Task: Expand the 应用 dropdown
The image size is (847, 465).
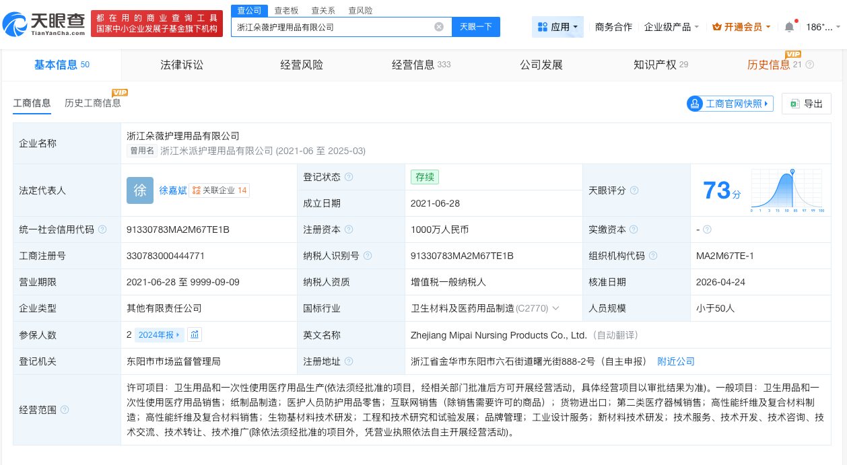Action: (557, 26)
